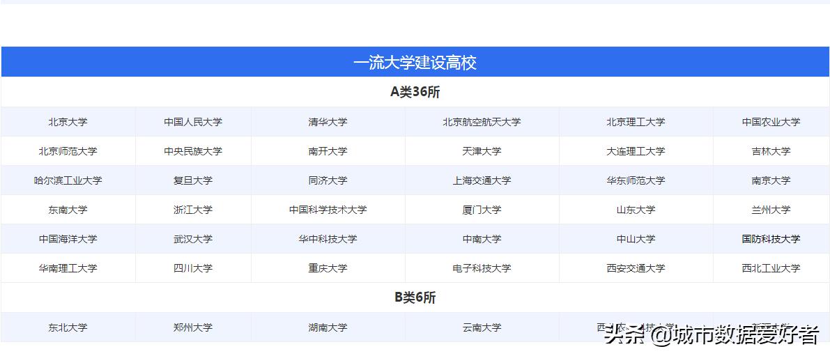This screenshot has width=830, height=356.
Task: Select 同济大学 in the table
Action: point(328,180)
